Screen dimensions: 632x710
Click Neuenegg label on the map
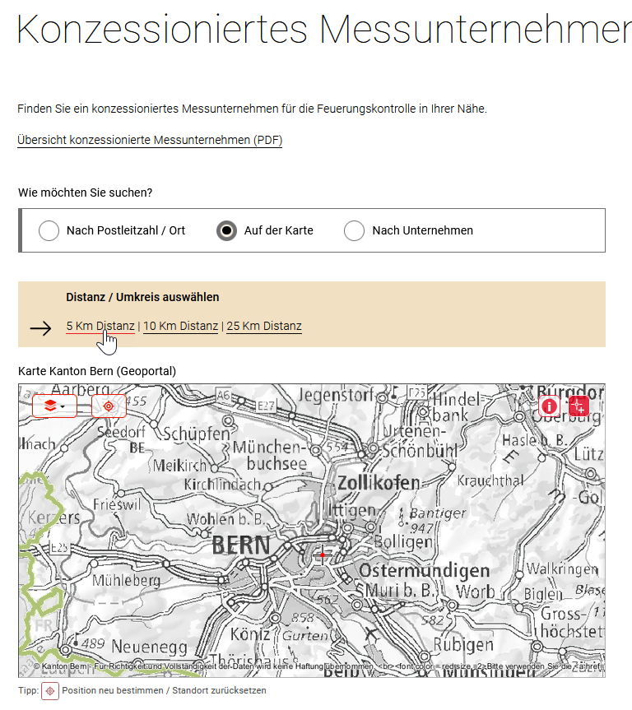(x=150, y=646)
